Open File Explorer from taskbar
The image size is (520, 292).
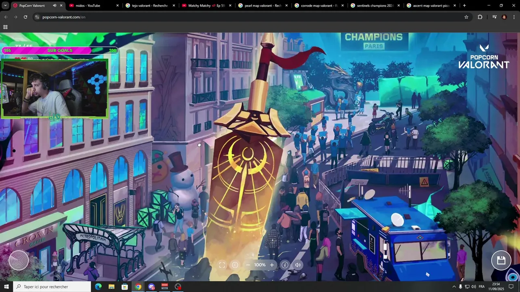(x=111, y=287)
